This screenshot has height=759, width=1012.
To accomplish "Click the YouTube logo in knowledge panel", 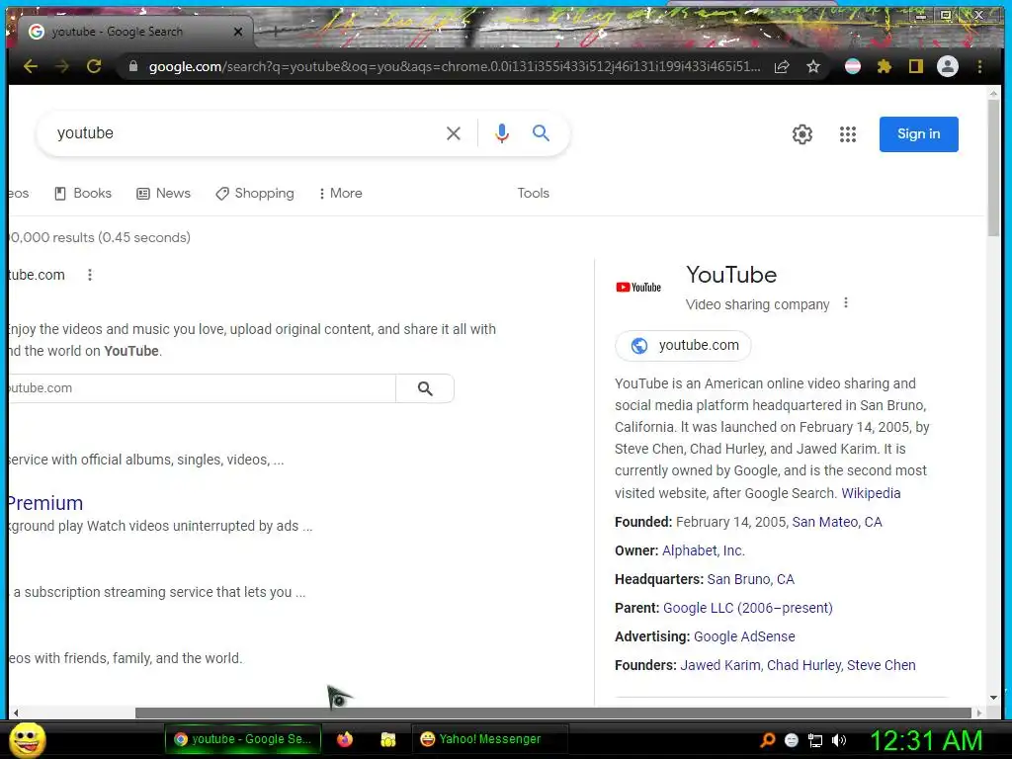I will (x=638, y=288).
